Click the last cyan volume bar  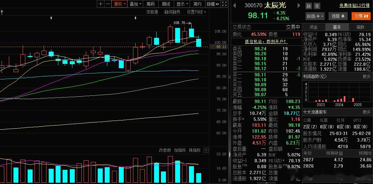click(x=199, y=178)
